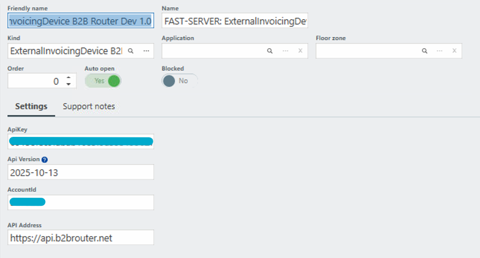Click the search icon in Kind field
This screenshot has width=480, height=258.
click(130, 51)
